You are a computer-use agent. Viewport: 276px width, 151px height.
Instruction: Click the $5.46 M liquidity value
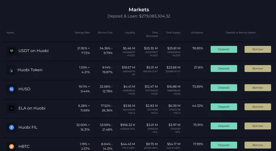tap(129, 48)
